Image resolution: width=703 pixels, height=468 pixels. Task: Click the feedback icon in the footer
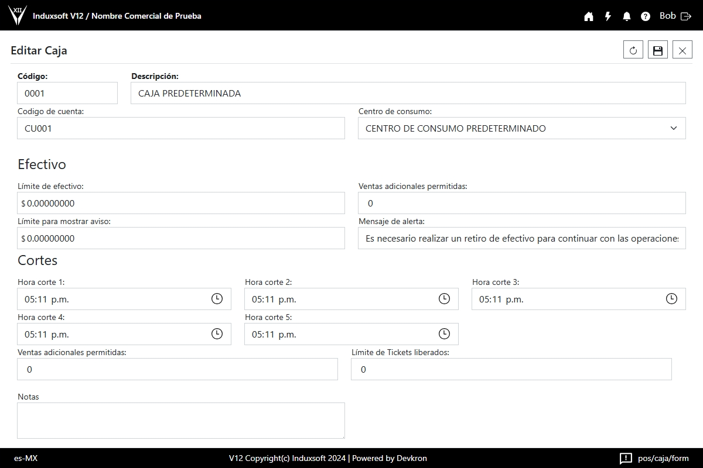tap(626, 458)
